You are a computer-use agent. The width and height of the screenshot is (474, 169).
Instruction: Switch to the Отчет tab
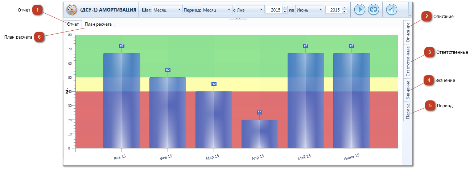coord(73,24)
